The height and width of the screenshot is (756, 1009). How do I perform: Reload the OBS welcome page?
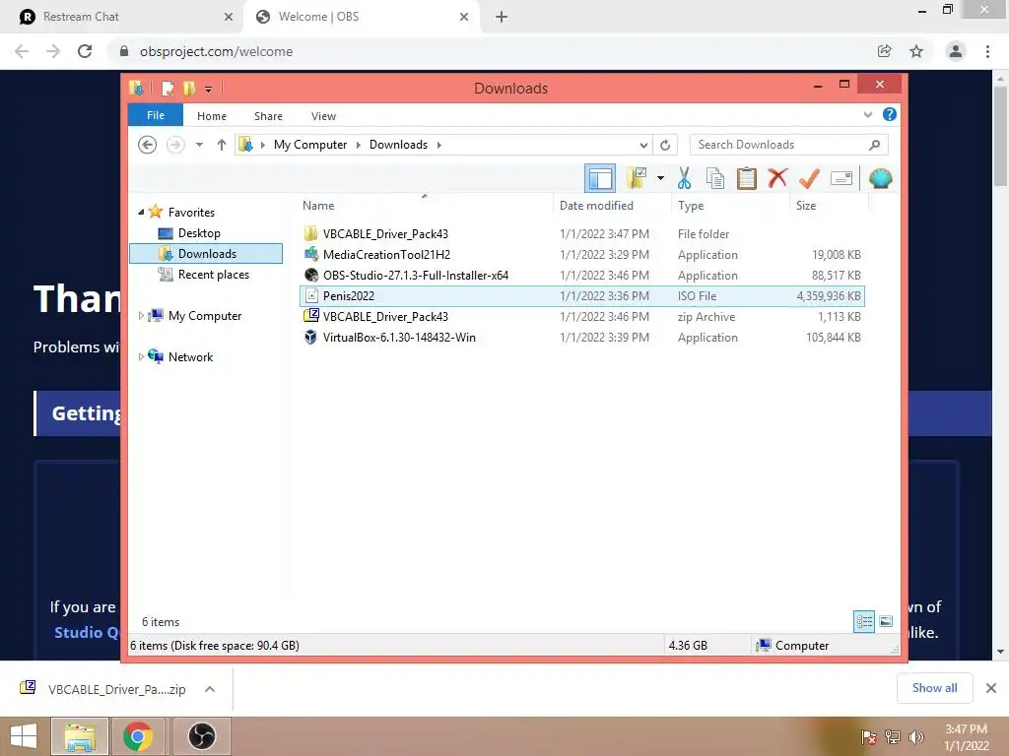click(85, 51)
